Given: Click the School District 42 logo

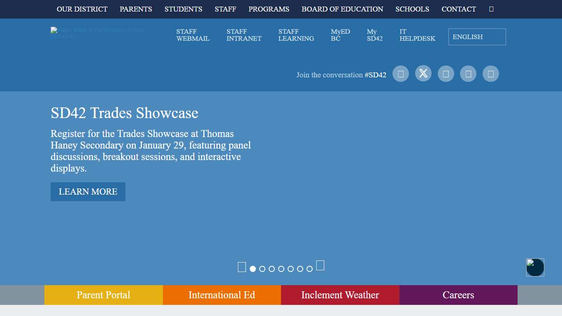Looking at the screenshot, I should pos(98,33).
